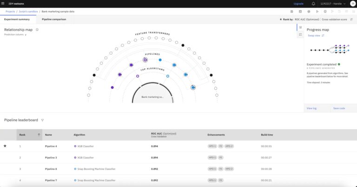Click the first grid-like toolbar icon beside the breadcrumb
Screen dimensions: 357x187
(291, 11)
